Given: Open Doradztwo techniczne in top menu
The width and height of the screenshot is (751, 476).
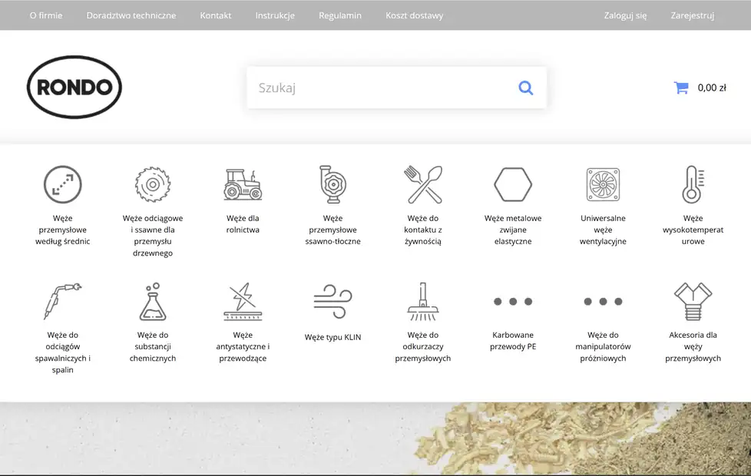Looking at the screenshot, I should coord(131,15).
